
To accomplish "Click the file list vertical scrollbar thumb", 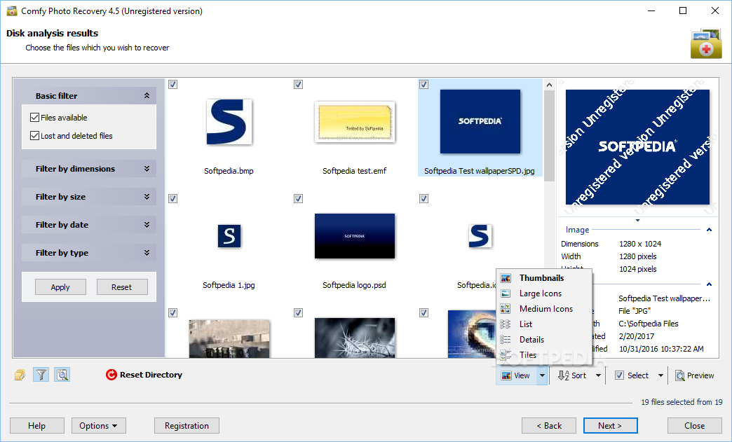I will pos(550,135).
